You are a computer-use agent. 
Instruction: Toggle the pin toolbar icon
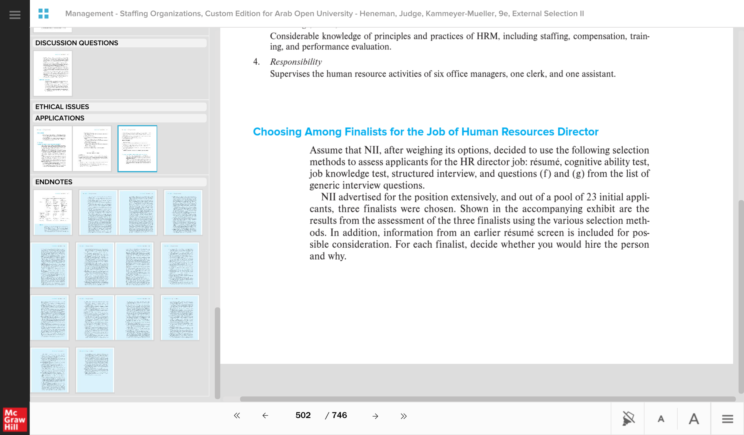(628, 418)
